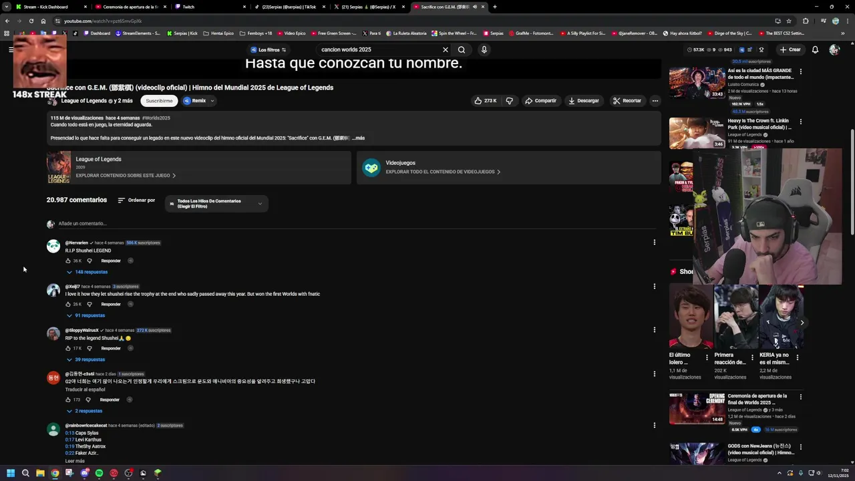Reload the page in Chrome
The image size is (855, 481).
31,21
